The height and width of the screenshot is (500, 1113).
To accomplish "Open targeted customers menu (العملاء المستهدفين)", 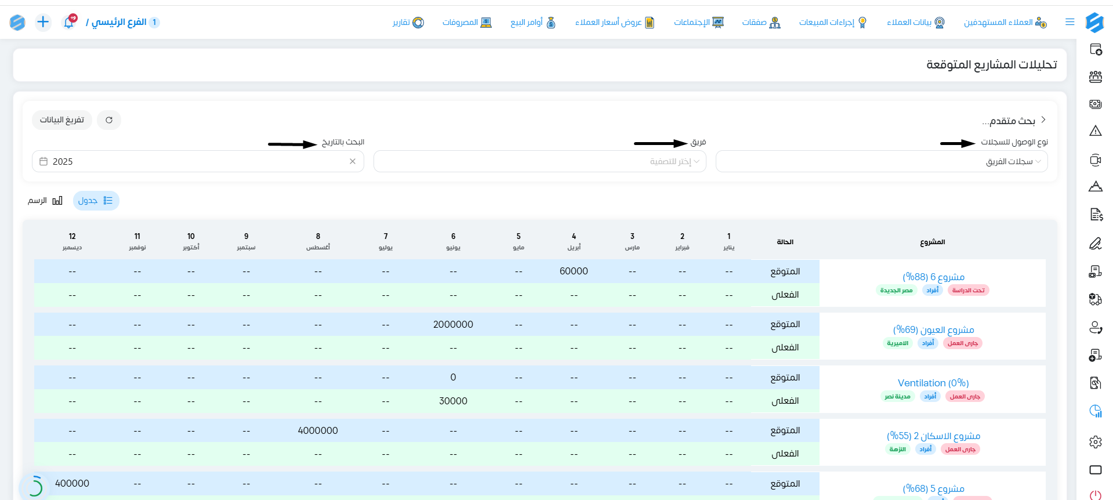I will (x=1005, y=22).
